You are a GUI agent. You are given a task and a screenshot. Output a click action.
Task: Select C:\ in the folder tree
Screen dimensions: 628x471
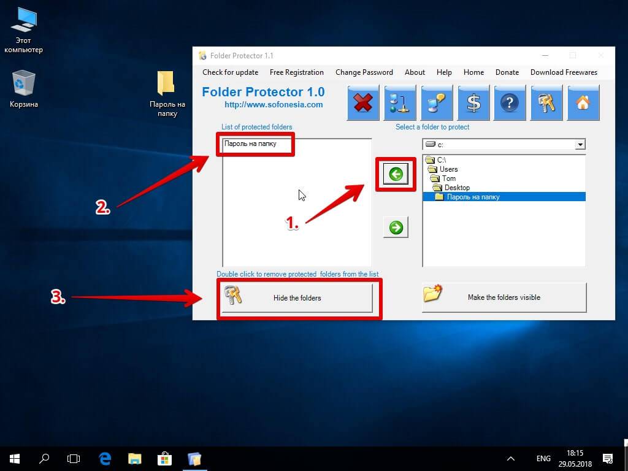click(436, 160)
